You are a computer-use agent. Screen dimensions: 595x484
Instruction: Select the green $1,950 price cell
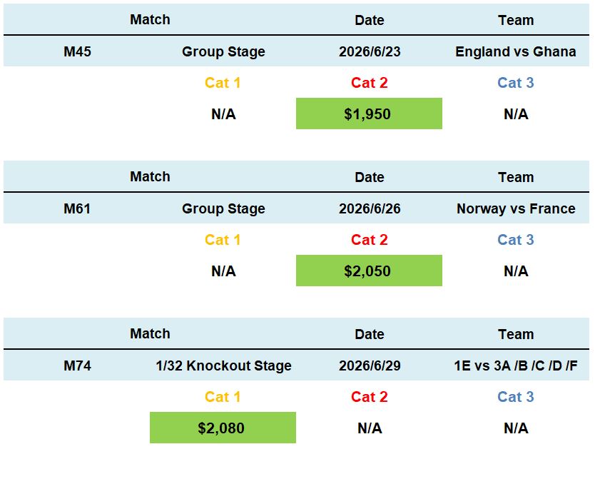pos(369,114)
